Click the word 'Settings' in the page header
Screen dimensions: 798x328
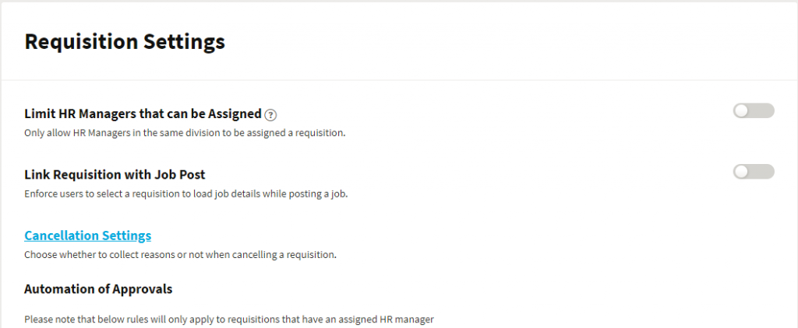click(x=184, y=43)
